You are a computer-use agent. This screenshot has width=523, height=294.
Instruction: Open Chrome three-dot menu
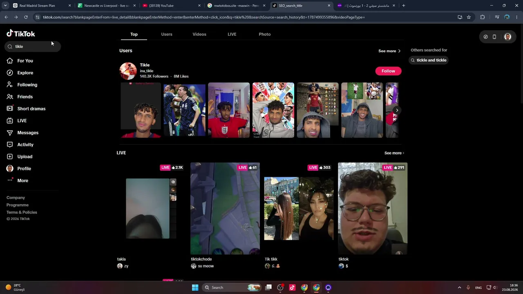(x=517, y=17)
